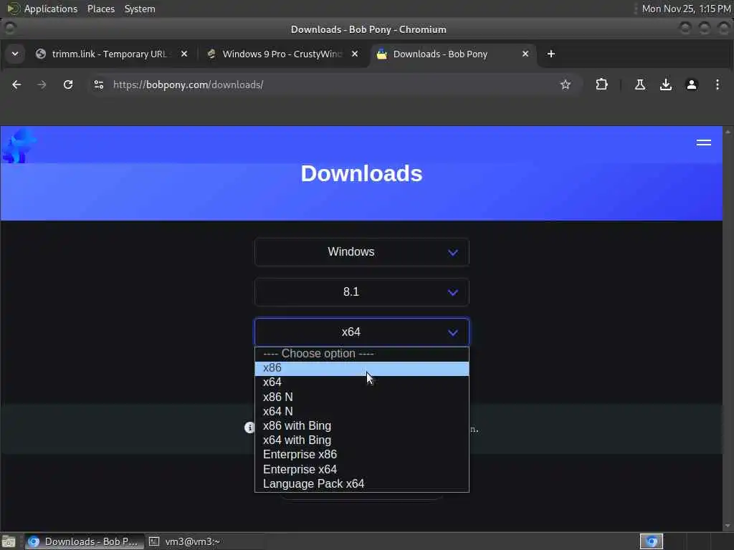The height and width of the screenshot is (550, 734).
Task: Bookmark this page with the star icon
Action: pos(566,85)
